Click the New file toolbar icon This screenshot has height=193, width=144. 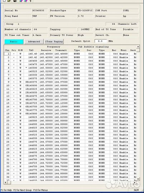4,1
